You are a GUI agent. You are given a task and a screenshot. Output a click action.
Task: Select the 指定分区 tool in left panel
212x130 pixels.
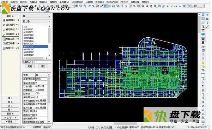tap(11, 48)
